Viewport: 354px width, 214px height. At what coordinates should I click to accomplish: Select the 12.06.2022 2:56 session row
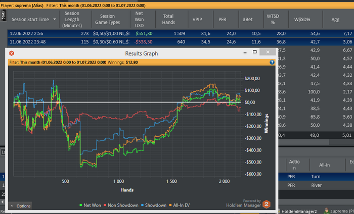point(181,34)
